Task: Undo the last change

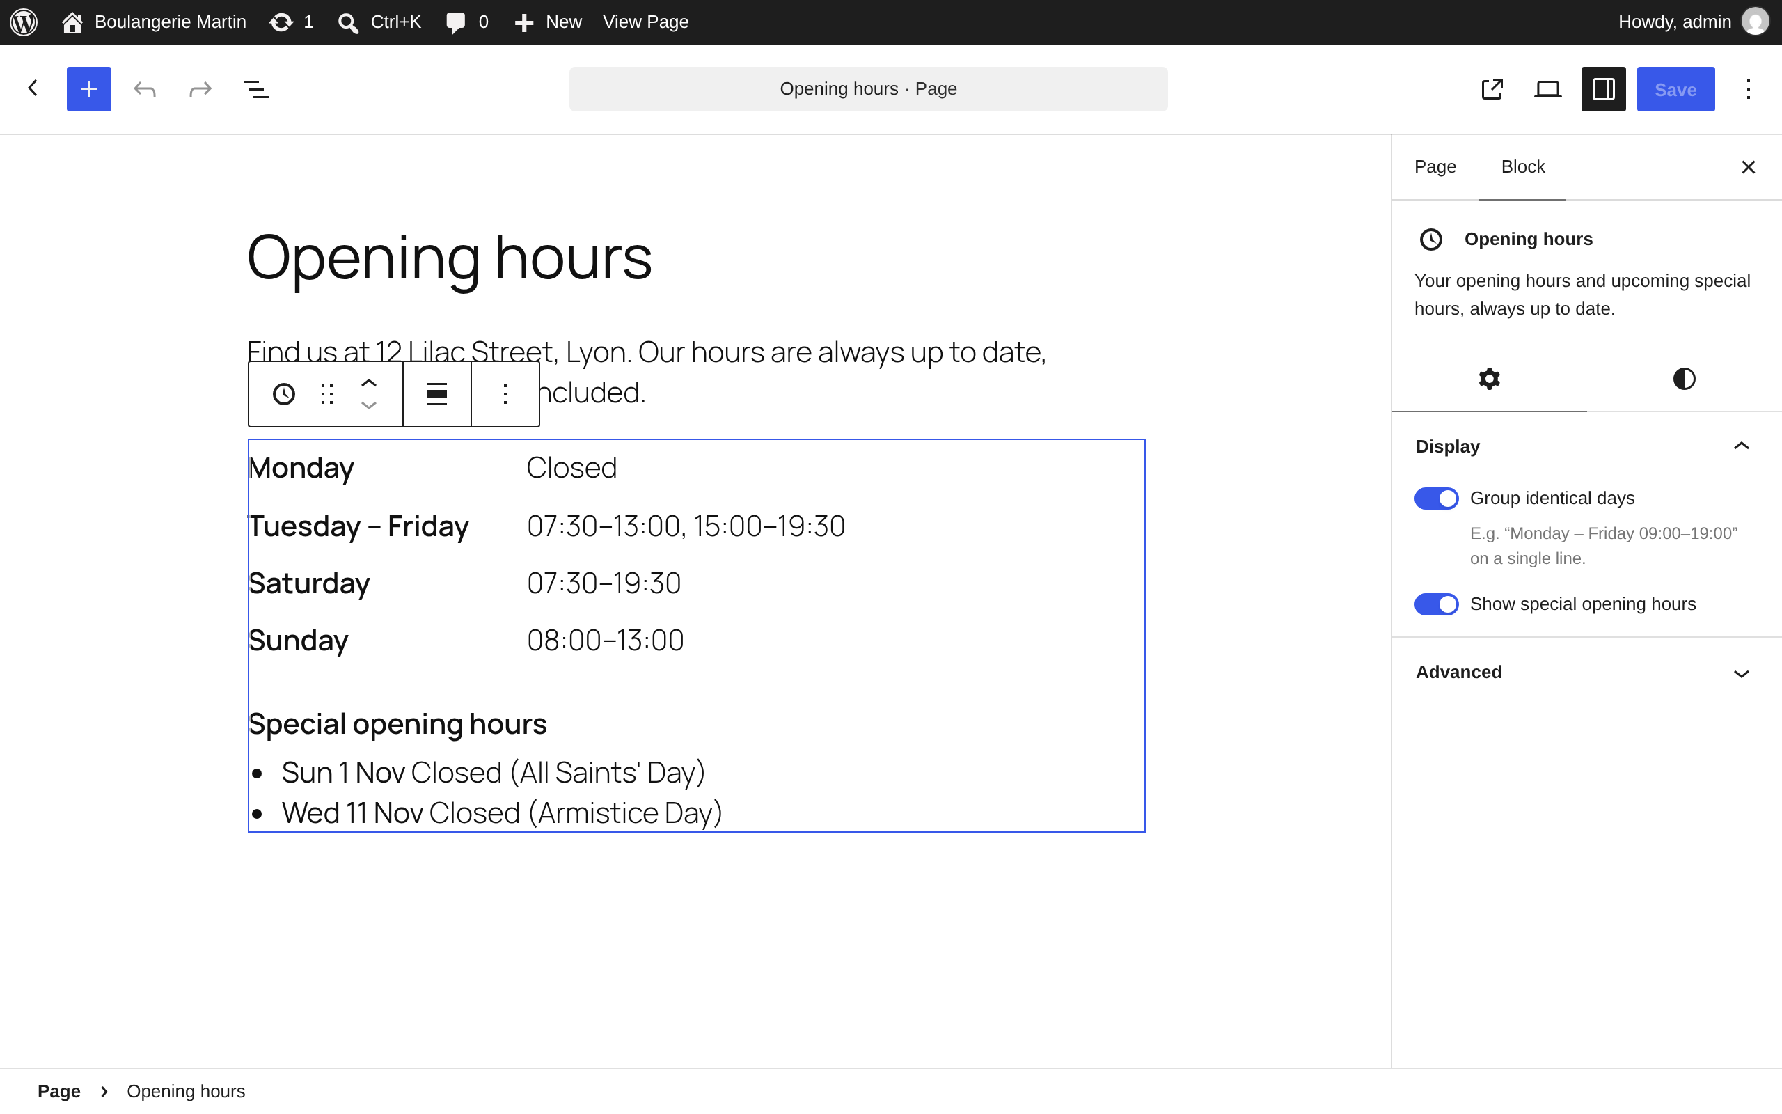Action: tap(145, 89)
